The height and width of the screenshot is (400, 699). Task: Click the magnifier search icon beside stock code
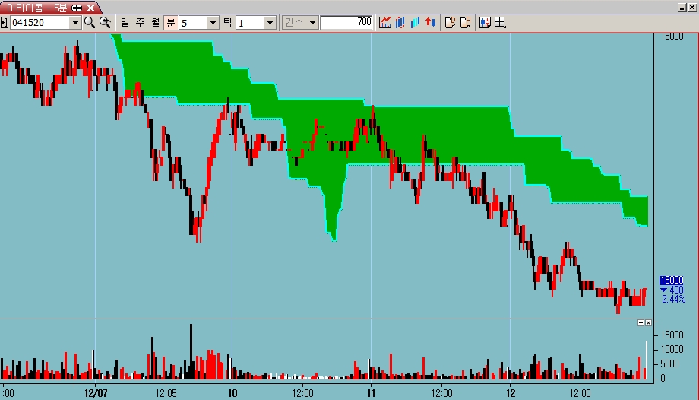(x=90, y=22)
